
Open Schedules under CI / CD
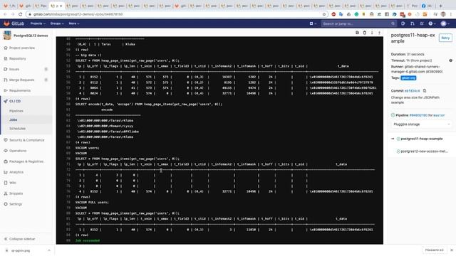pyautogui.click(x=17, y=128)
